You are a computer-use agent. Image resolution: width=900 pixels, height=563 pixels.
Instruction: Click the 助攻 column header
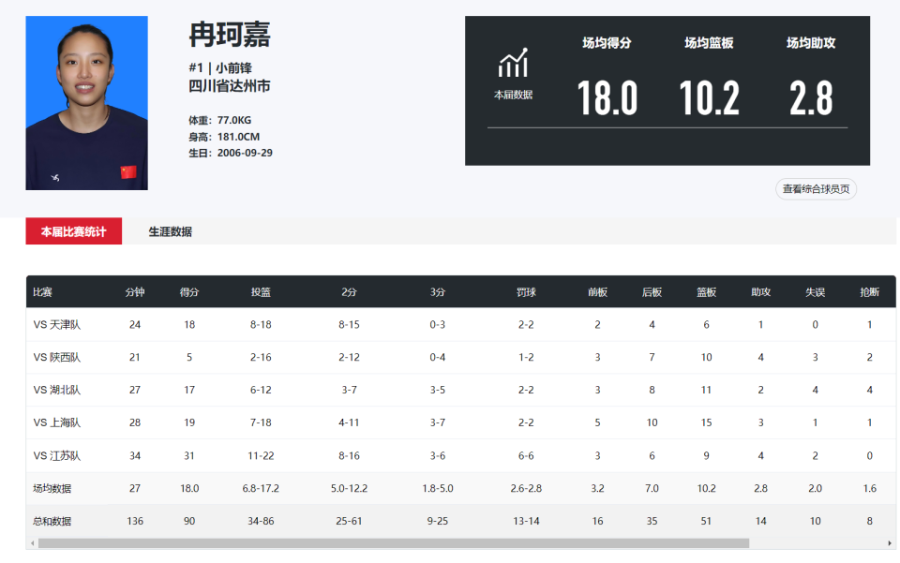tap(760, 291)
